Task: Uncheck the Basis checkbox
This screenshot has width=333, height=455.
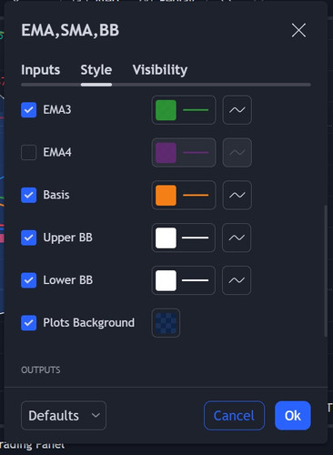Action: coord(29,195)
